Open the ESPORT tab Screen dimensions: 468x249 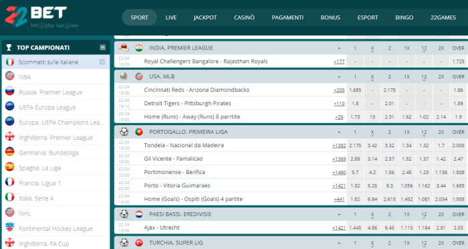(x=368, y=17)
